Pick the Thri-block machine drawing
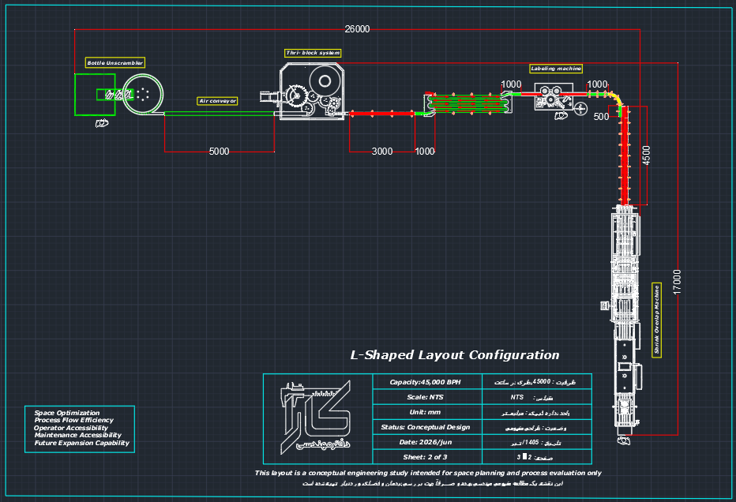This screenshot has width=736, height=502. [312, 92]
